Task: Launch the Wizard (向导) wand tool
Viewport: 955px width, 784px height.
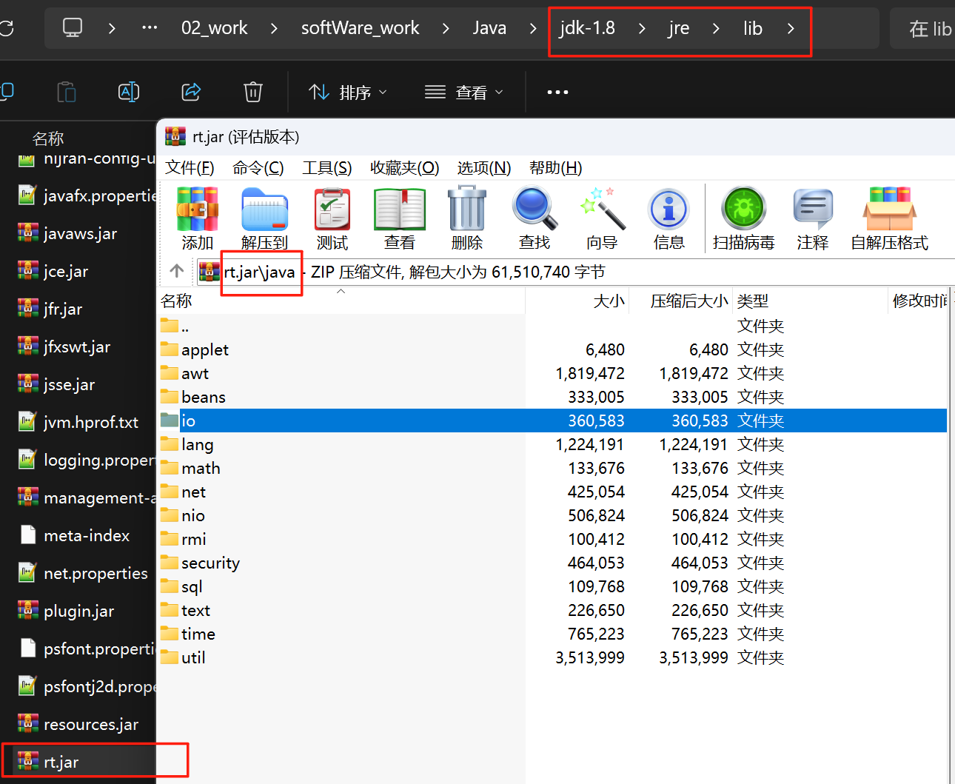Action: (x=602, y=218)
